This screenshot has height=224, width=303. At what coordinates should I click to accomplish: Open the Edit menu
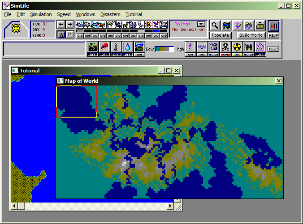click(21, 14)
